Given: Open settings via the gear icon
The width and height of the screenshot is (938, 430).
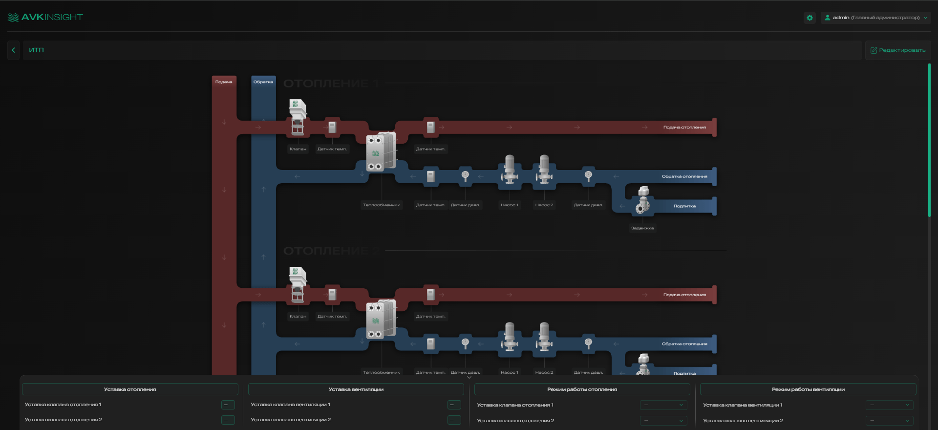Looking at the screenshot, I should point(810,18).
